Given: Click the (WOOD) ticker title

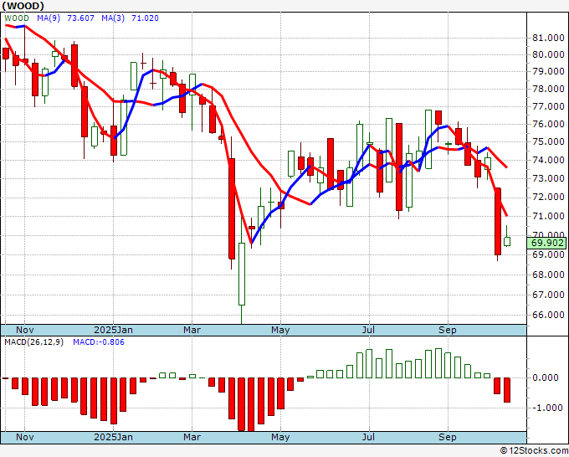Looking at the screenshot, I should [23, 6].
